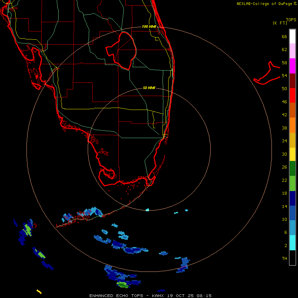Click the light blue 6-10 kft legend swatch
This screenshot has height=298, width=298.
click(292, 228)
